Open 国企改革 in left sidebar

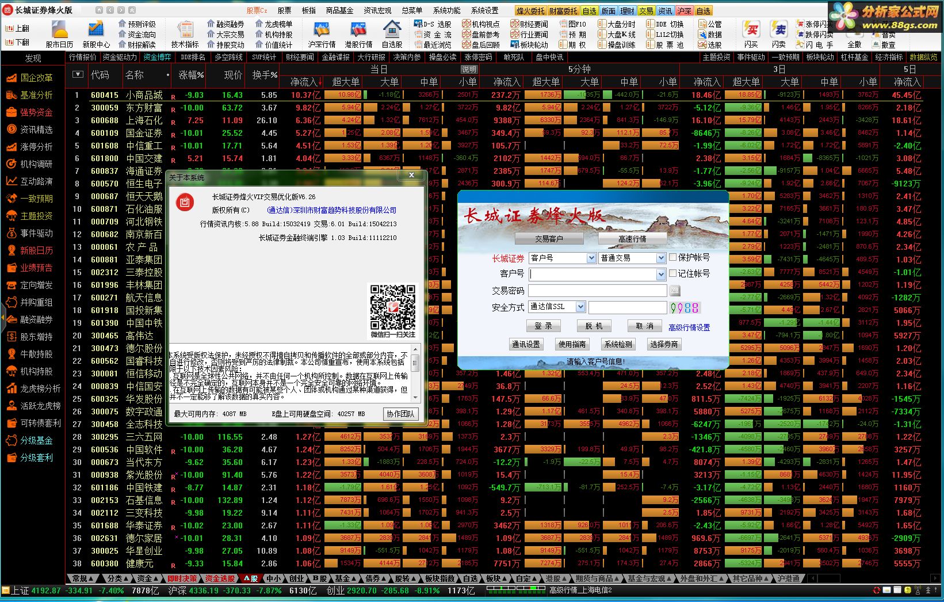coord(30,78)
